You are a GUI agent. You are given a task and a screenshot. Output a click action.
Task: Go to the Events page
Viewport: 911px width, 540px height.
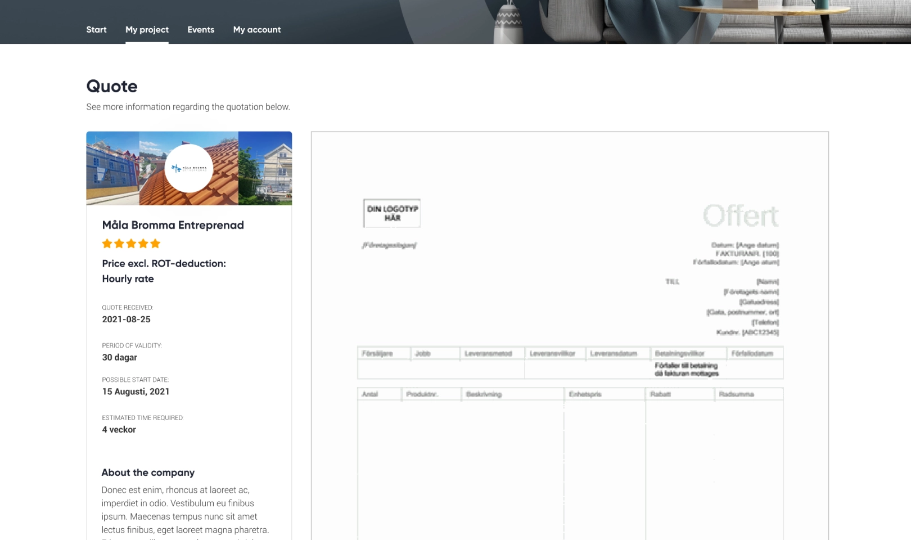201,30
